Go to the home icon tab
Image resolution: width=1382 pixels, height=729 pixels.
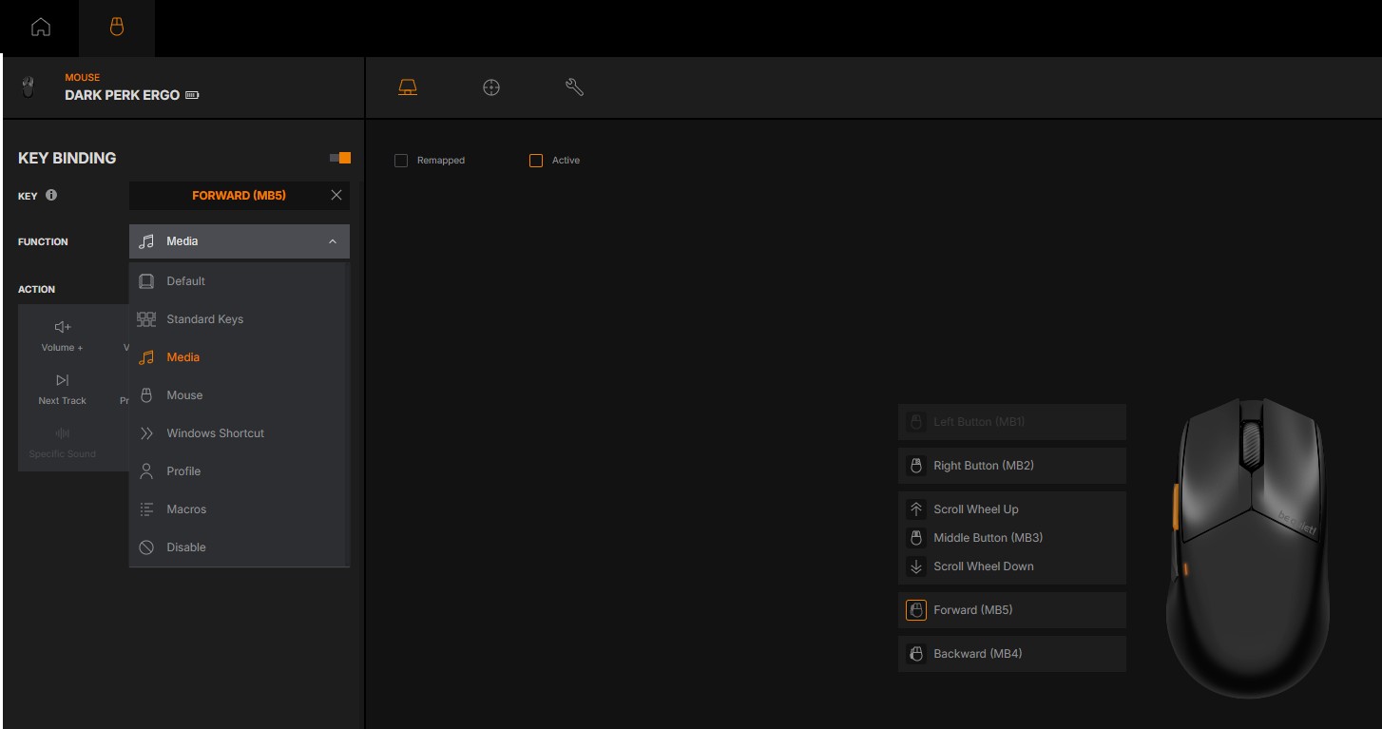pyautogui.click(x=40, y=28)
